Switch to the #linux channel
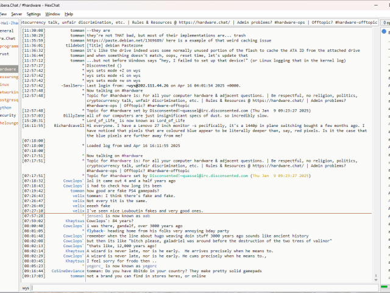 coord(6,84)
